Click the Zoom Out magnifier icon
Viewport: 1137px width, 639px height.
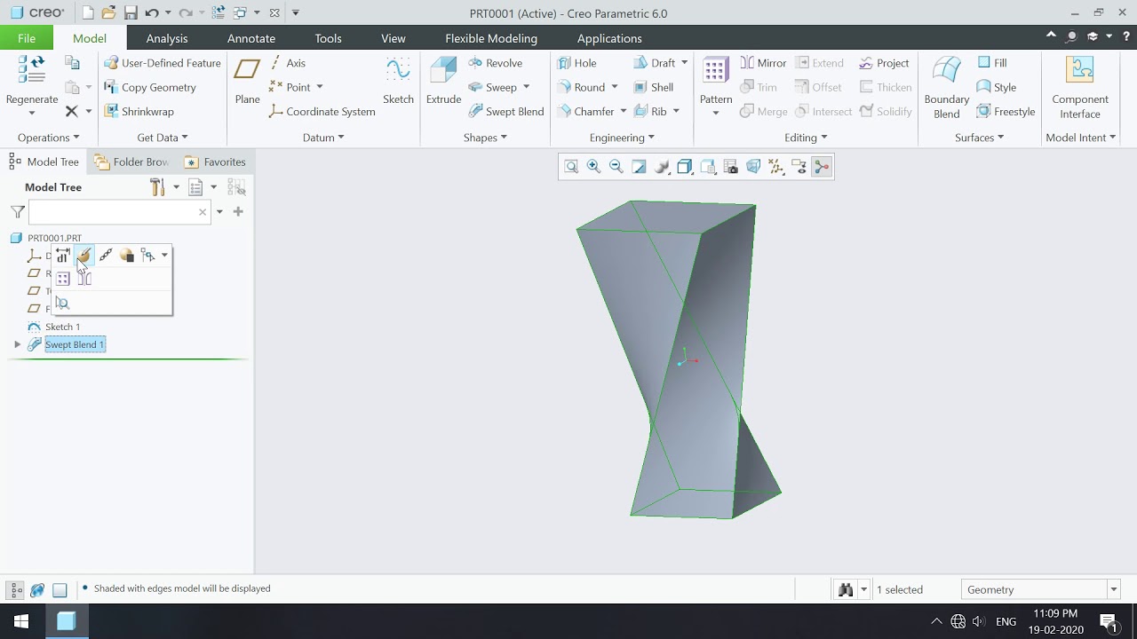click(616, 167)
